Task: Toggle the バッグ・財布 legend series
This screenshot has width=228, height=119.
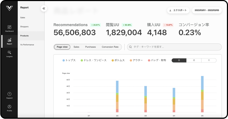Action: [157, 60]
